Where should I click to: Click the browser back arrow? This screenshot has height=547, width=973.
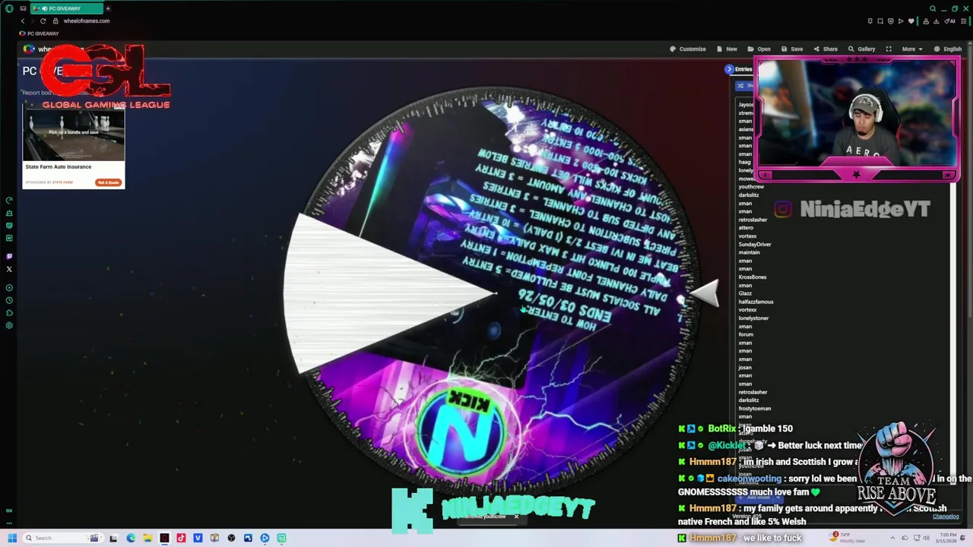[x=23, y=21]
